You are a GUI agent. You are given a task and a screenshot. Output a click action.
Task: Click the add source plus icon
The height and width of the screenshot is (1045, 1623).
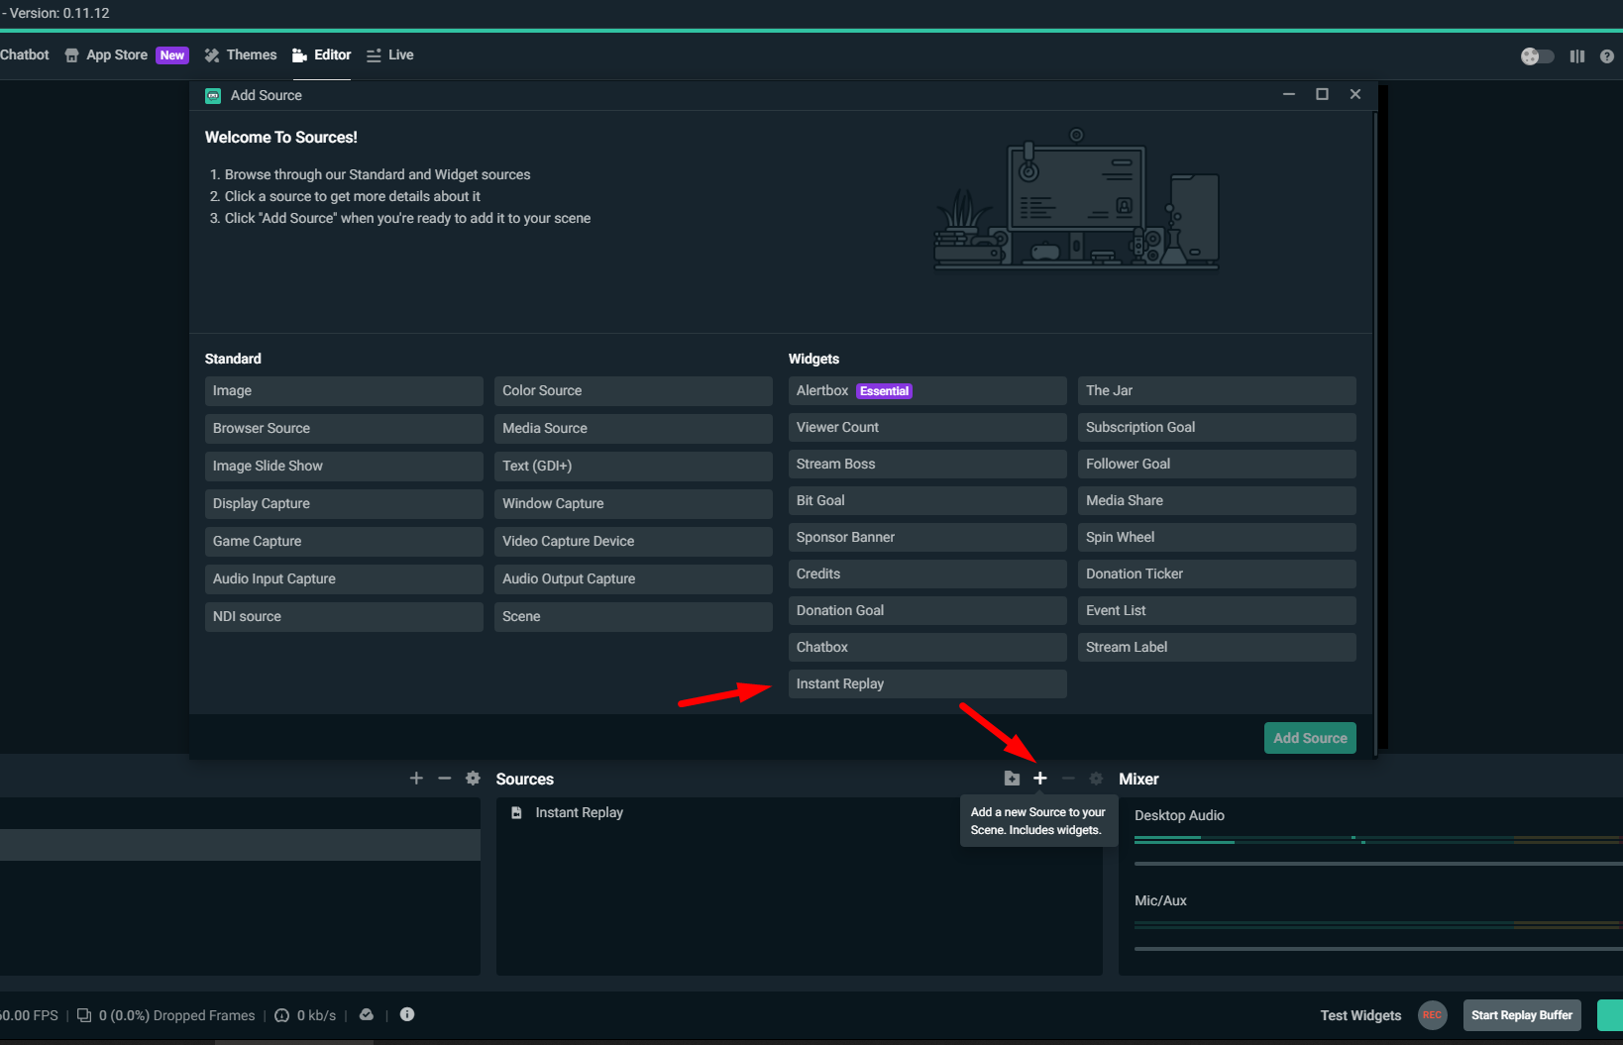(x=1039, y=779)
